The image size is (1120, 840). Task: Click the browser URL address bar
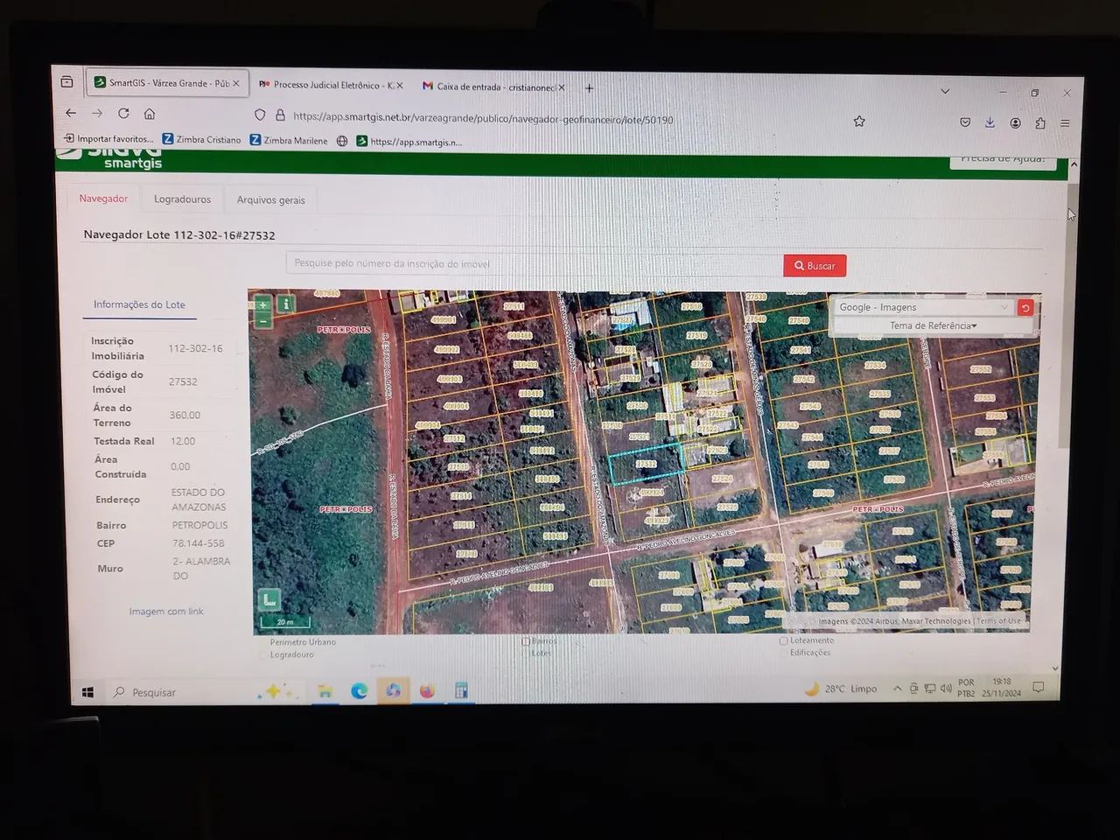coord(560,119)
